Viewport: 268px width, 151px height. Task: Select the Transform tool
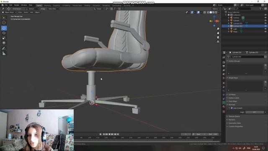click(x=4, y=43)
